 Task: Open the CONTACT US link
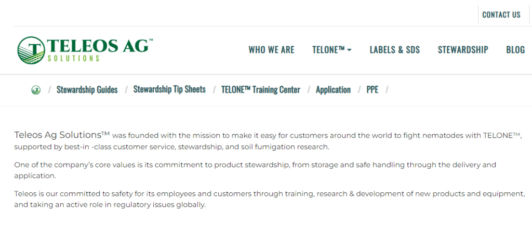[x=501, y=15]
